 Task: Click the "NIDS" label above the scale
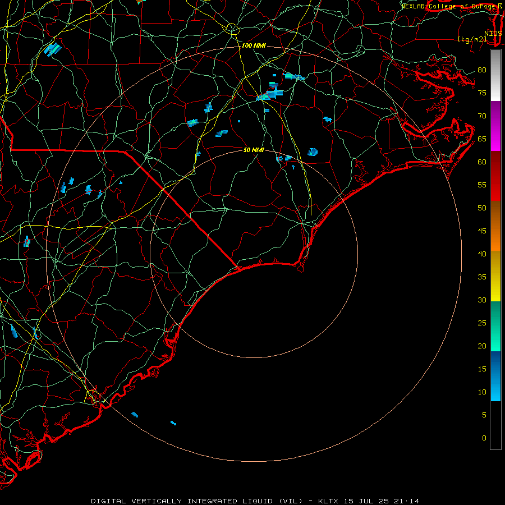[493, 34]
